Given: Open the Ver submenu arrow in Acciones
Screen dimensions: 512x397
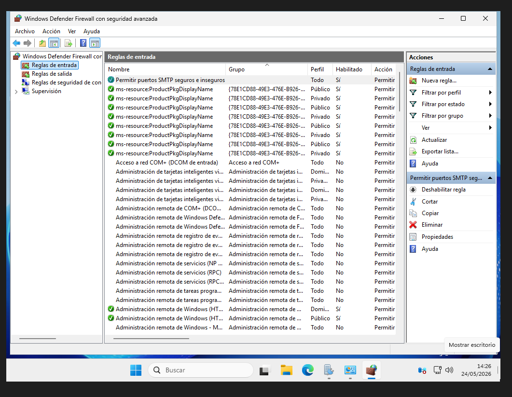Looking at the screenshot, I should point(490,128).
